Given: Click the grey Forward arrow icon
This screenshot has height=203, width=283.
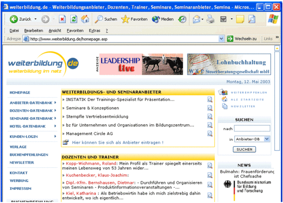Looking at the screenshot, I should pos(45,19).
